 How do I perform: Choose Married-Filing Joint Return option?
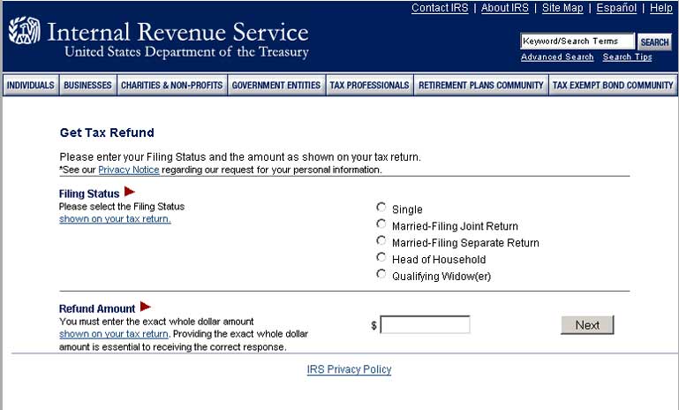point(381,224)
